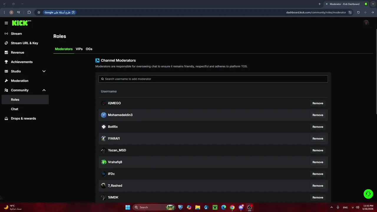Switch to the Moderators tab
Image resolution: width=377 pixels, height=212 pixels.
tap(64, 49)
